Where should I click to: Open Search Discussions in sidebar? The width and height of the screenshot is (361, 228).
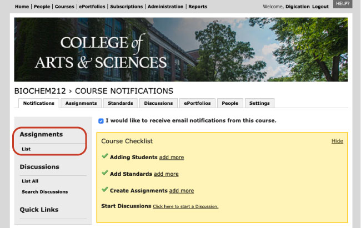click(45, 191)
